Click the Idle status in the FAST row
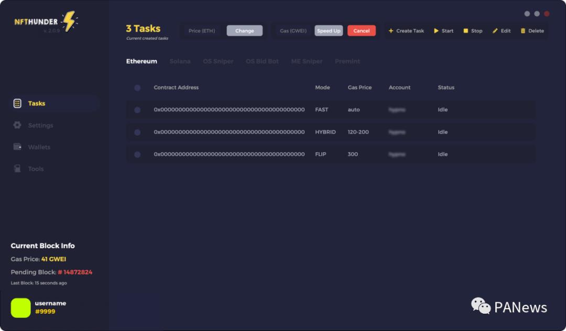Screen dimensions: 566x331 pos(442,109)
